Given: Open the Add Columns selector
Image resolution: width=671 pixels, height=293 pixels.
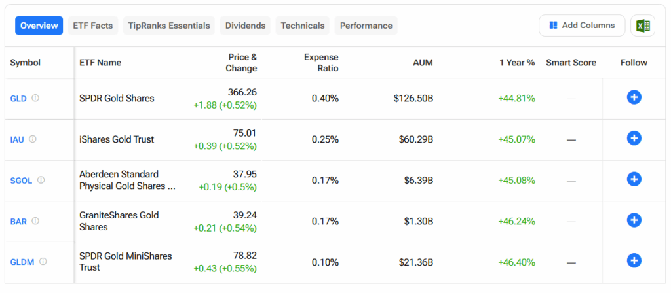Looking at the screenshot, I should click(582, 26).
